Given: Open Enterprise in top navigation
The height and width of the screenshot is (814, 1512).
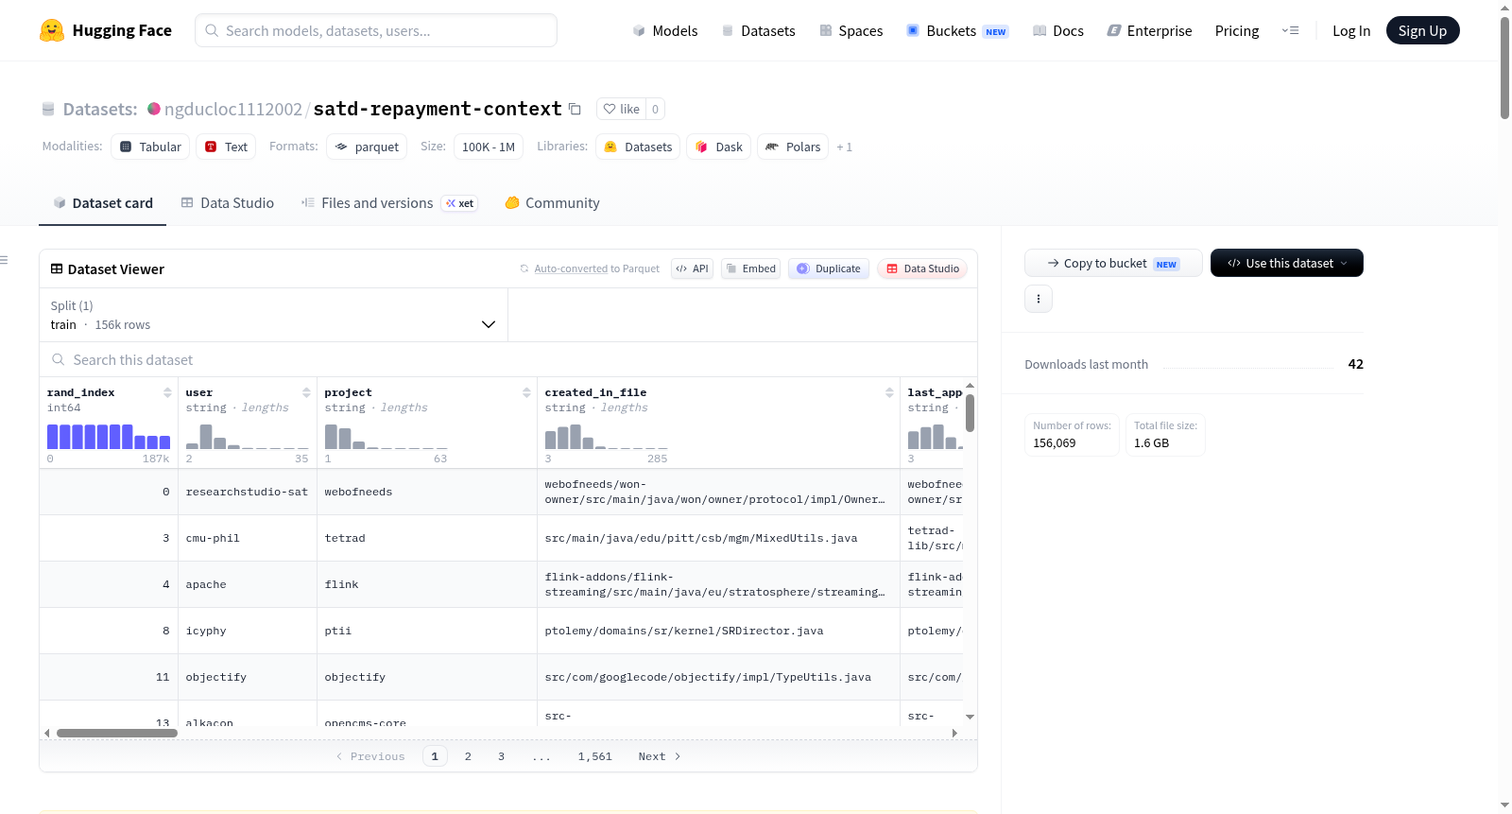Looking at the screenshot, I should click(1150, 31).
